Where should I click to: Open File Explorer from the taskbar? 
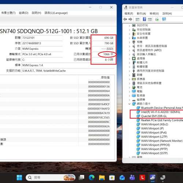102,178
